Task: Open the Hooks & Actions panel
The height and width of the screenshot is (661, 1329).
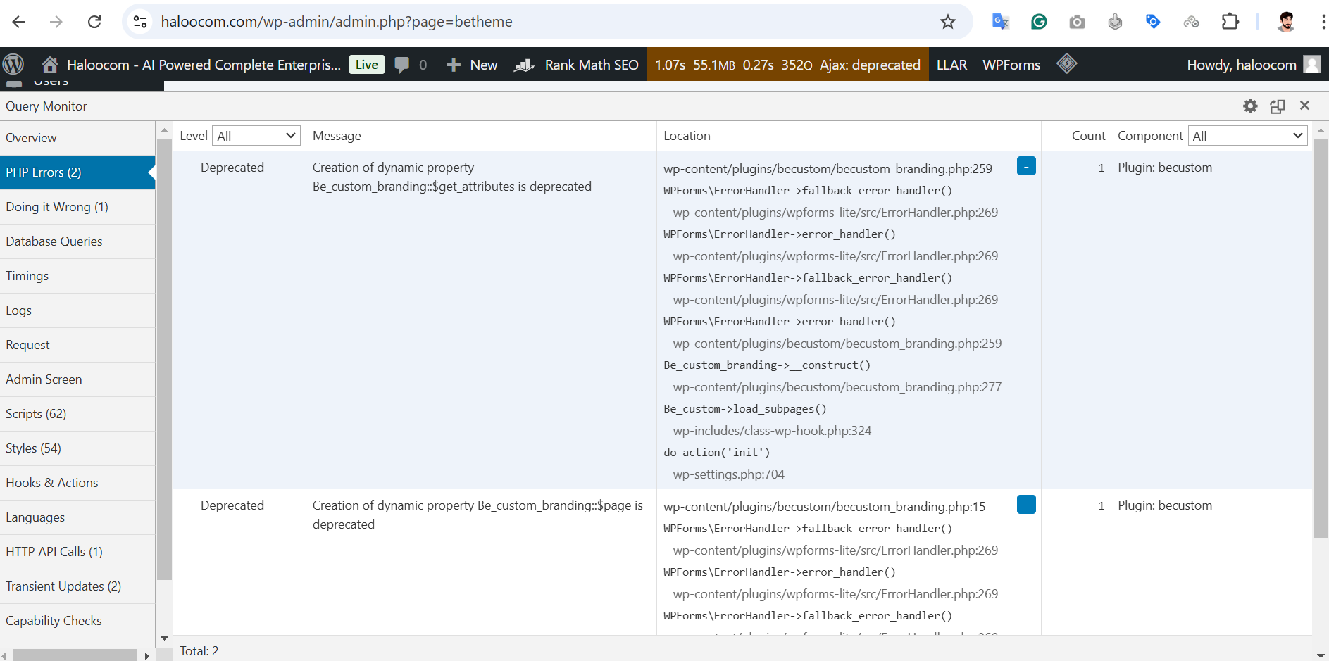Action: click(52, 483)
